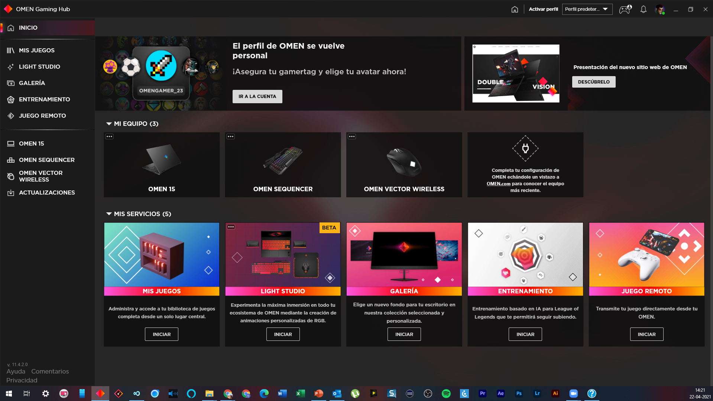Viewport: 713px width, 401px height.
Task: Open Zoom from the taskbar
Action: coord(574,394)
